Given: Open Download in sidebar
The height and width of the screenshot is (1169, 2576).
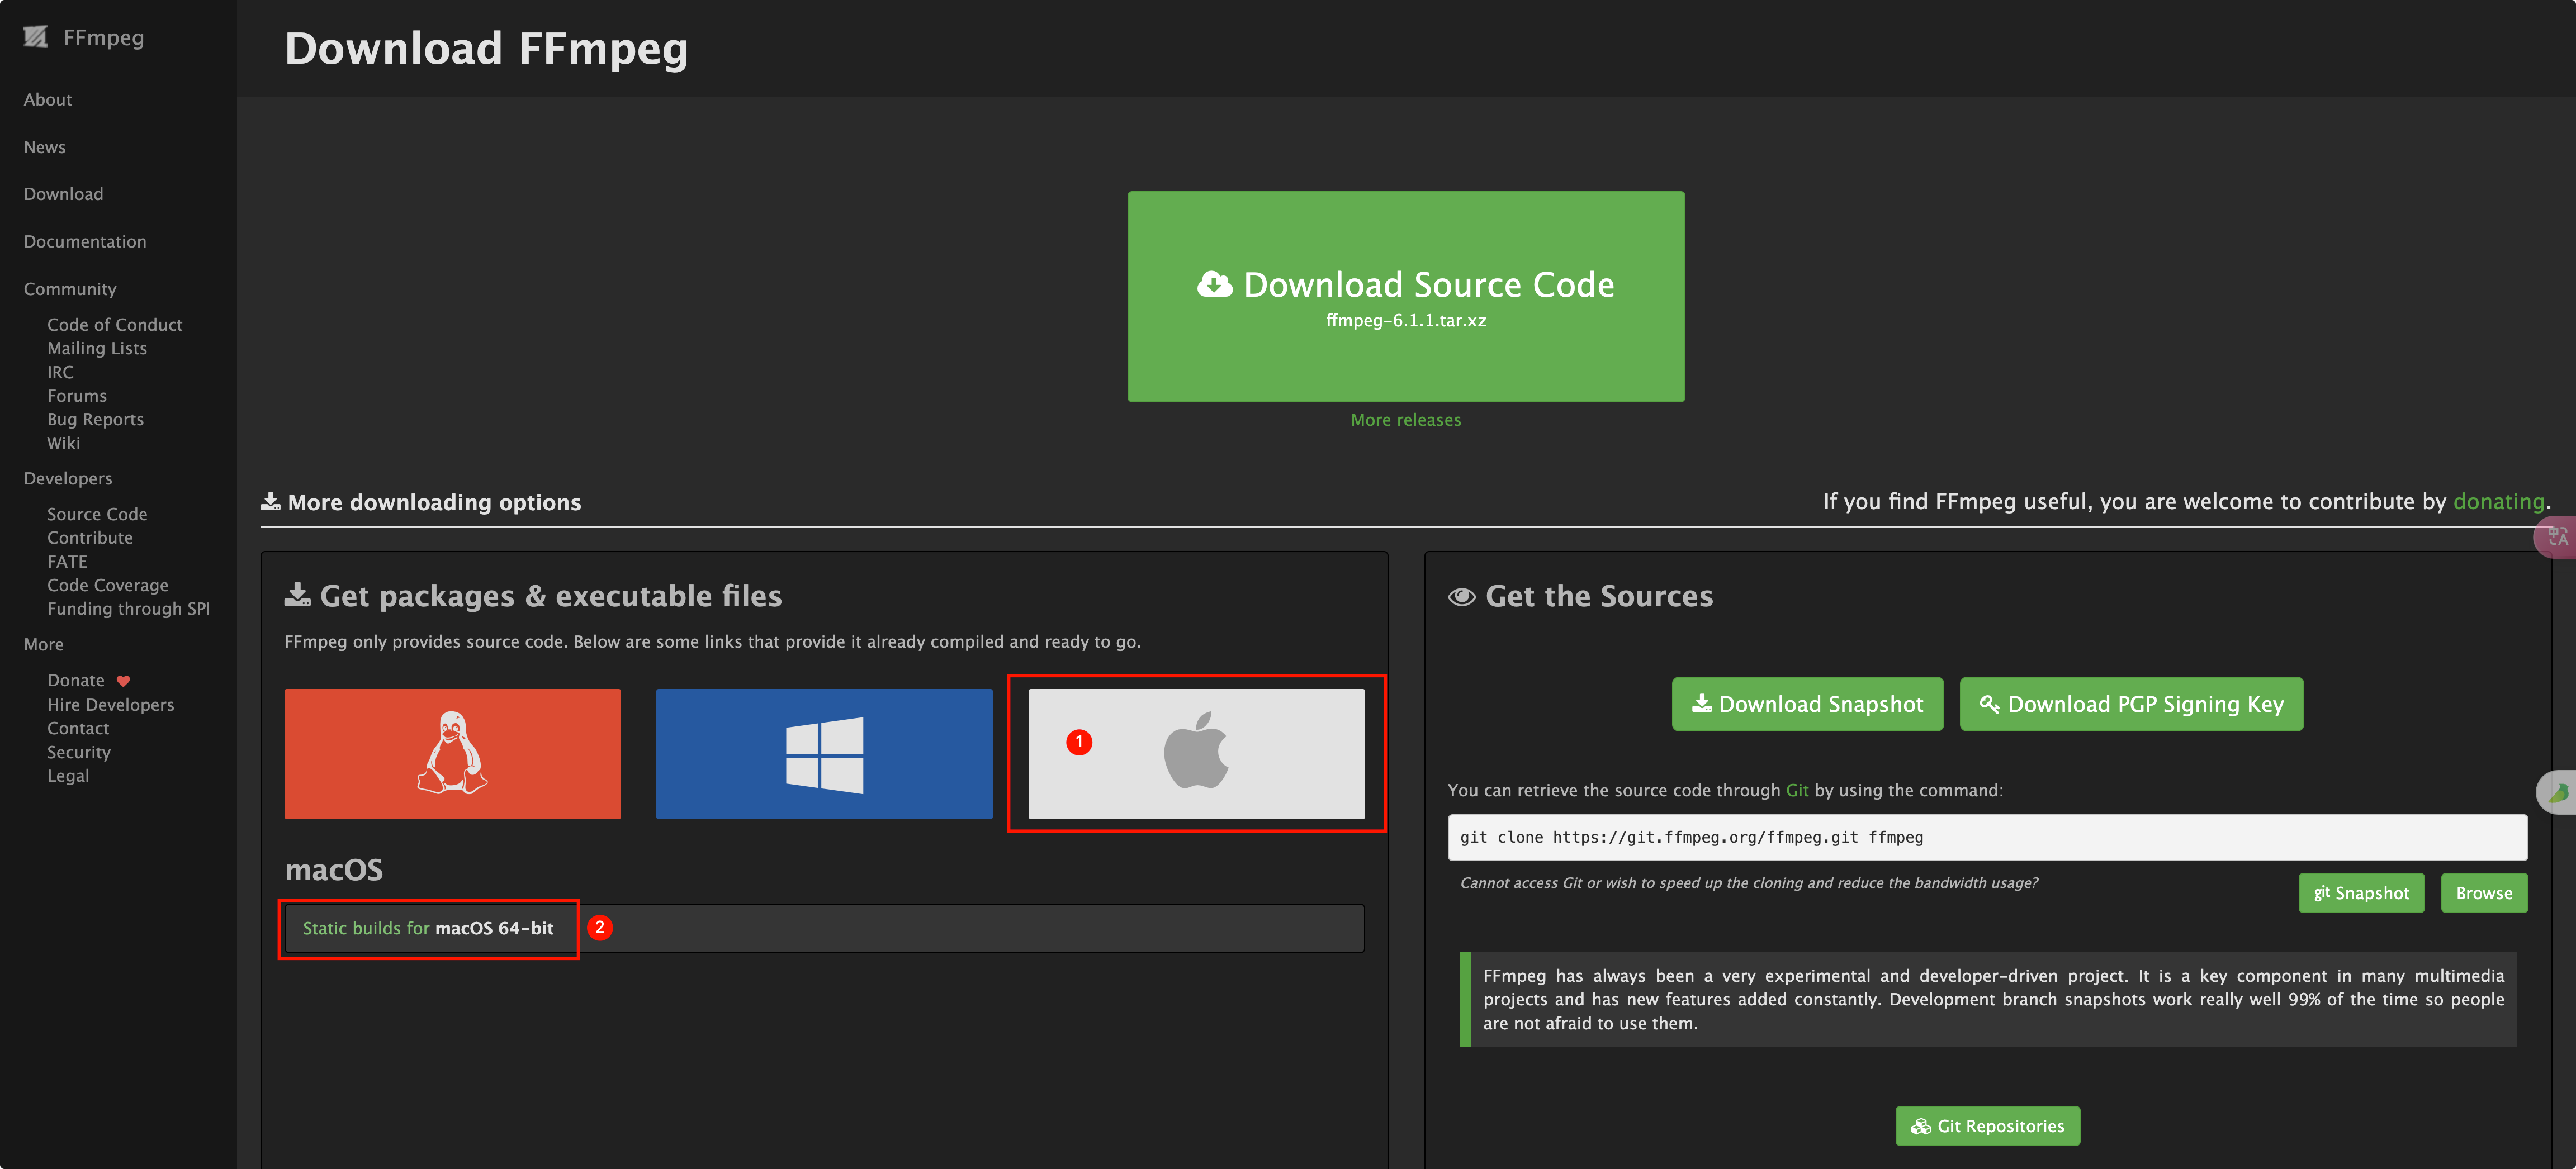Looking at the screenshot, I should [x=64, y=194].
